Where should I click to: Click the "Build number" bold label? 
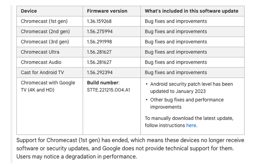[103, 83]
